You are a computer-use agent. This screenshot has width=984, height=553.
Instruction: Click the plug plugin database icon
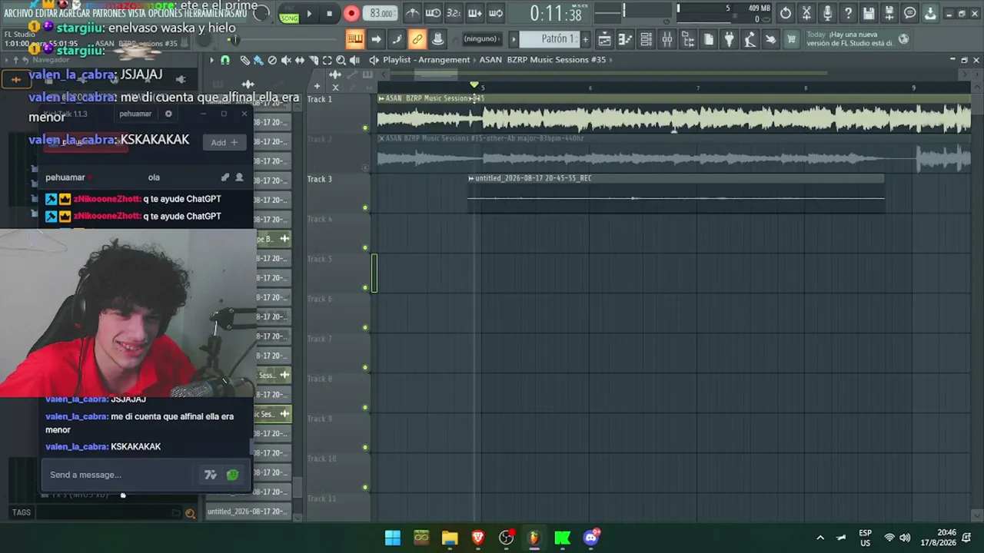(x=730, y=39)
